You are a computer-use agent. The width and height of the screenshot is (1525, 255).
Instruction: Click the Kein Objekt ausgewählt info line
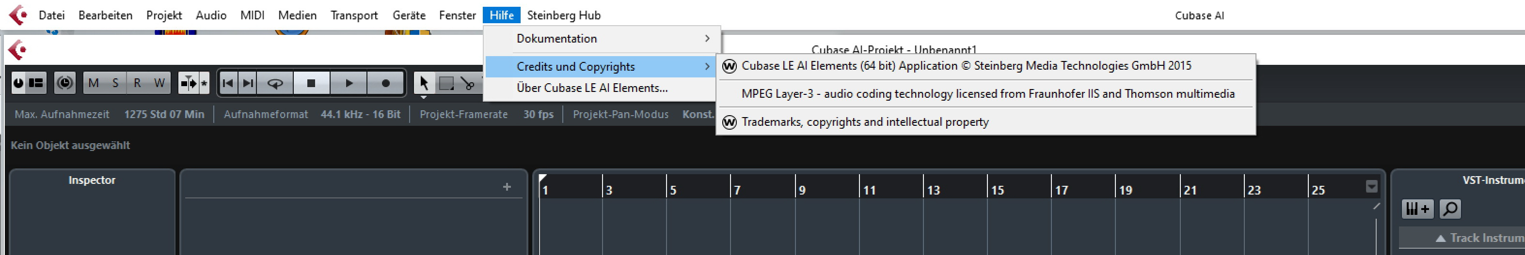(x=70, y=145)
